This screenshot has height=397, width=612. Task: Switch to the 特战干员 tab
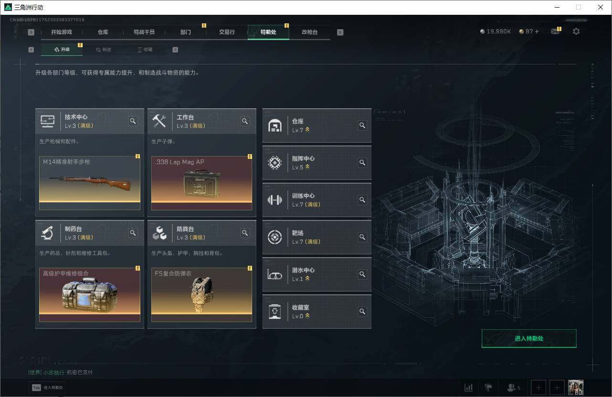(x=144, y=32)
